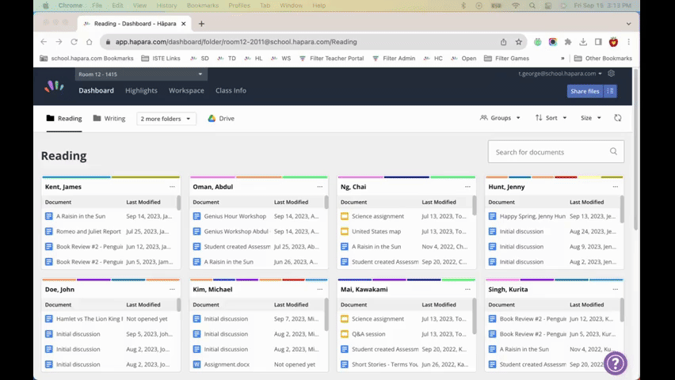Expand the 2 more folders dropdown
This screenshot has width=675, height=380.
tap(166, 119)
